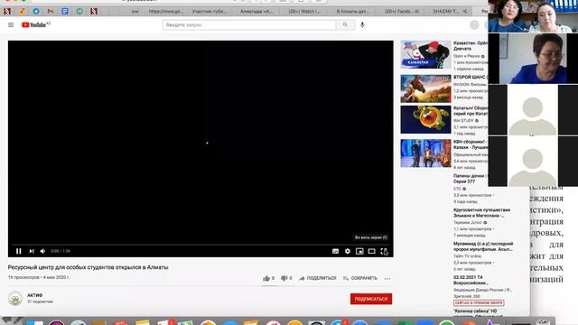
Task: Switch to theater mode
Action: (x=371, y=251)
